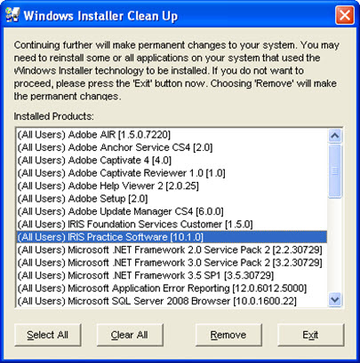
Task: Click the list scroll up arrow
Action: (x=335, y=136)
